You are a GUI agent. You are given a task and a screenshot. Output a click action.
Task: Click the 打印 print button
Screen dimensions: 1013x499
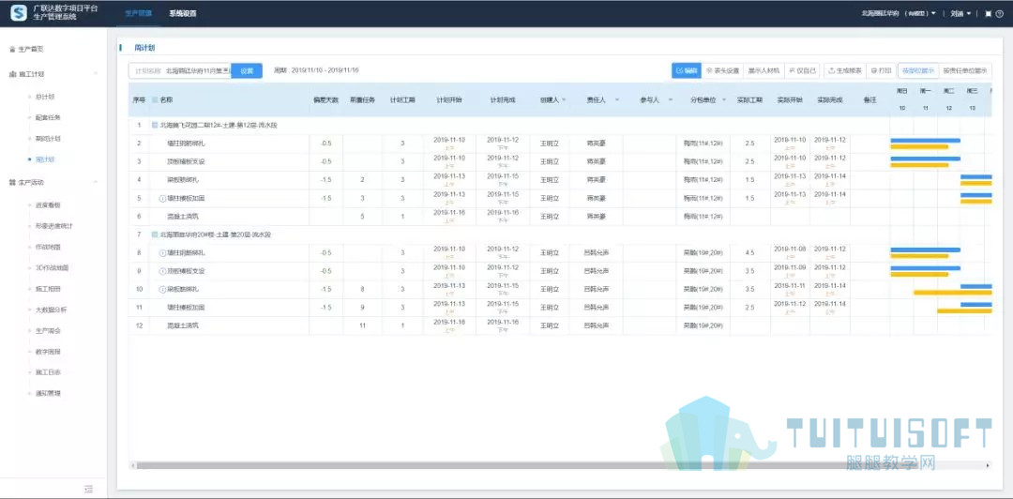(881, 70)
